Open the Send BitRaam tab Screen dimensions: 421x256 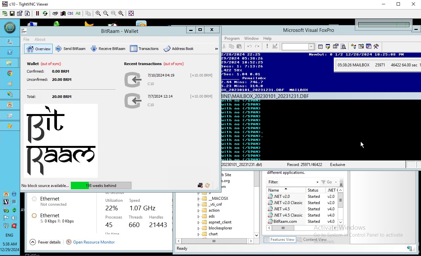coord(70,49)
